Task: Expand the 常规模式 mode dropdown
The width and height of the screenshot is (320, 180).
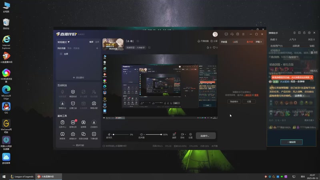Action: click(x=64, y=42)
